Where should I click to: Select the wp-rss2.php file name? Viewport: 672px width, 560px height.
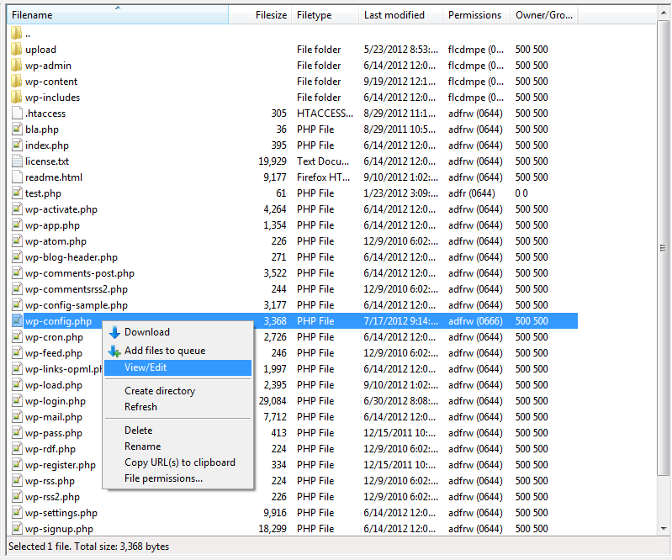pyautogui.click(x=52, y=497)
